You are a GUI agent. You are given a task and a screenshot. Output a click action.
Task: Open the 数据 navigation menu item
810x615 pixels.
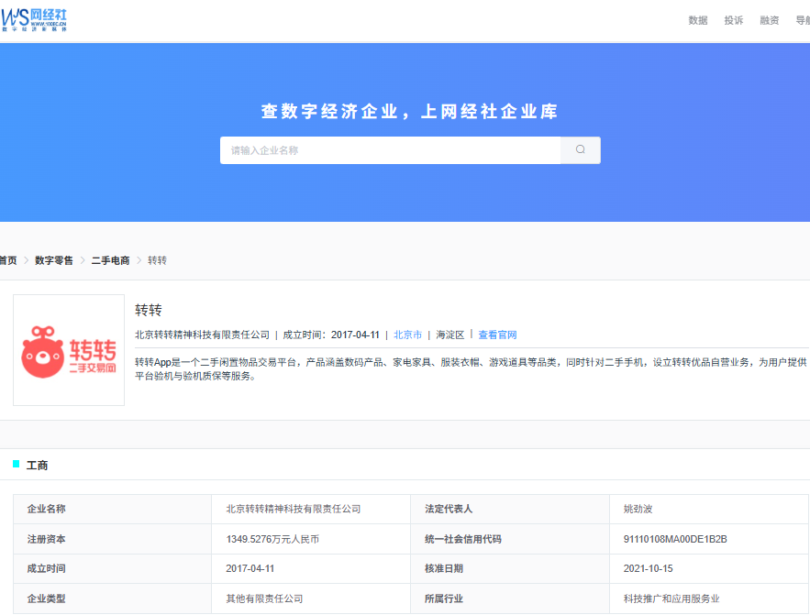tap(698, 21)
